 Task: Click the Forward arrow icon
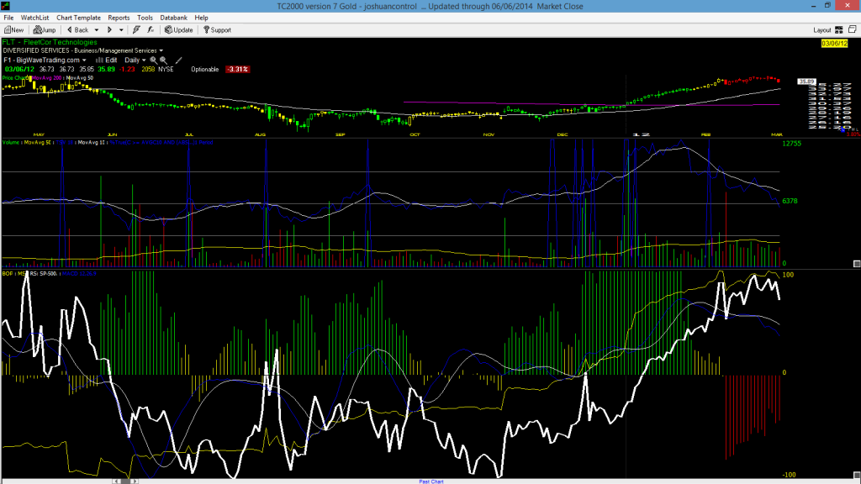coord(110,29)
